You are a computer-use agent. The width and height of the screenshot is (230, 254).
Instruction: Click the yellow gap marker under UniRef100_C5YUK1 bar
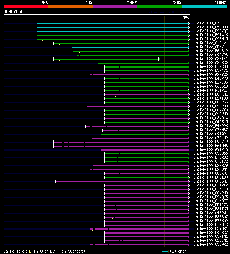coord(93,230)
